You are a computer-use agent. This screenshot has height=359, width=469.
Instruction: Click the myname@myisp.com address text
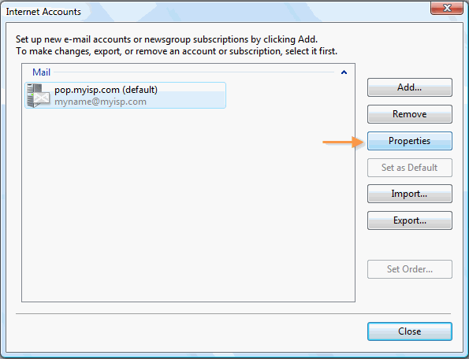pyautogui.click(x=101, y=102)
